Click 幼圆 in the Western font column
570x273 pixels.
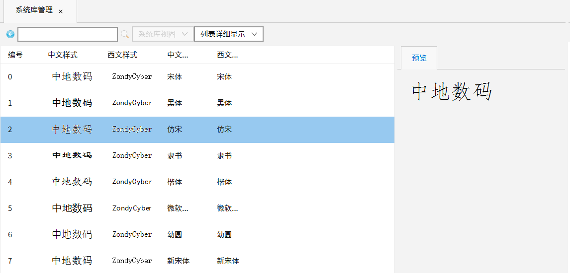224,235
